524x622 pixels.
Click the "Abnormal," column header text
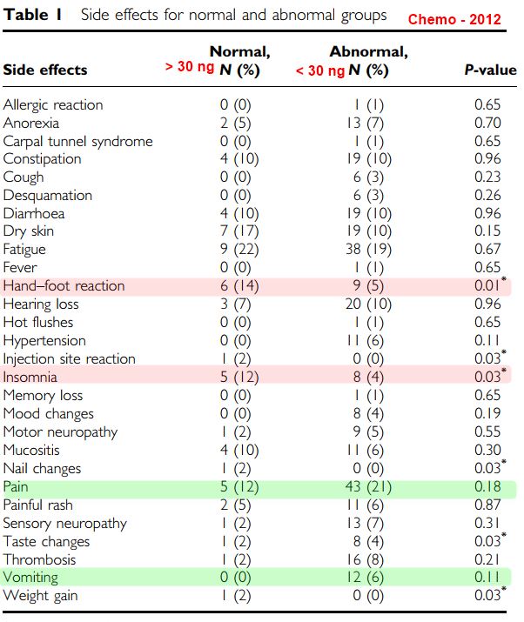368,52
